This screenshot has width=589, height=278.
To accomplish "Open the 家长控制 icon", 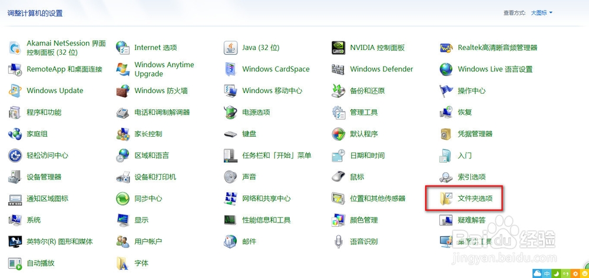I will pyautogui.click(x=123, y=134).
